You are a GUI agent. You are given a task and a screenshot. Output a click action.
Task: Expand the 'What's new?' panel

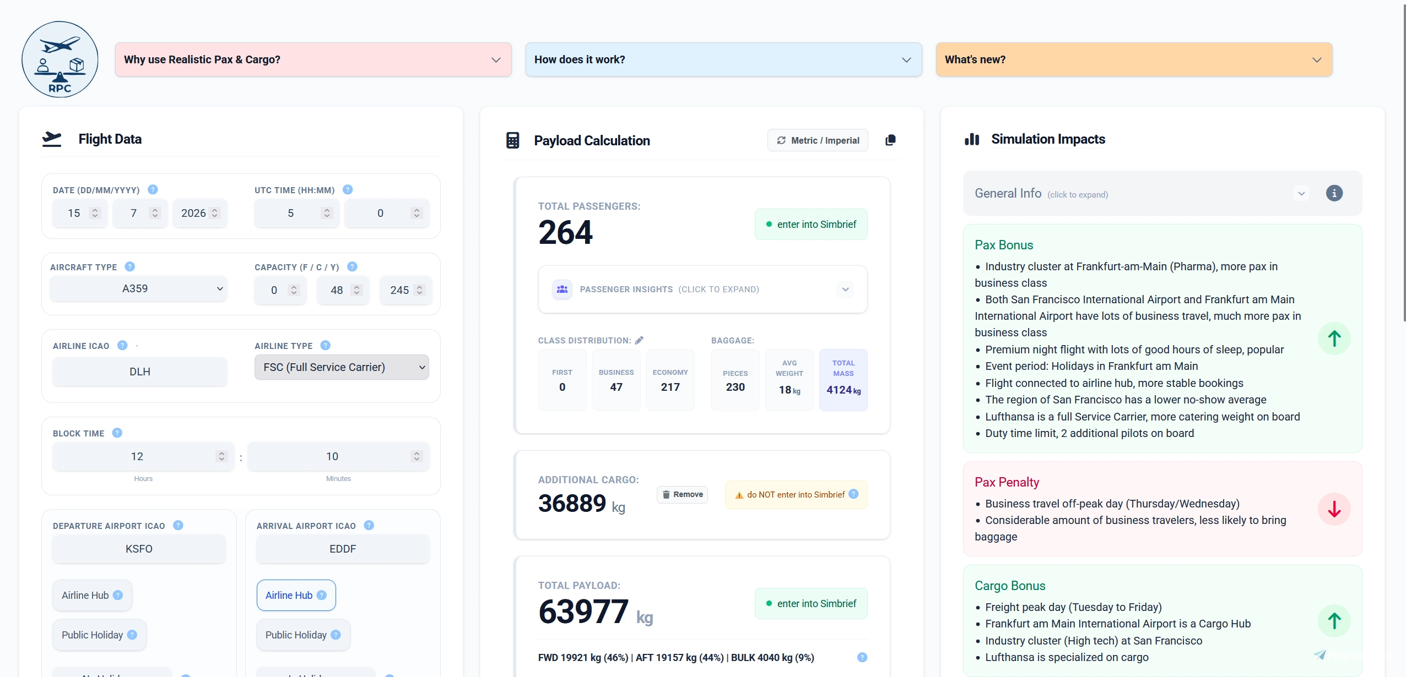(x=1134, y=59)
